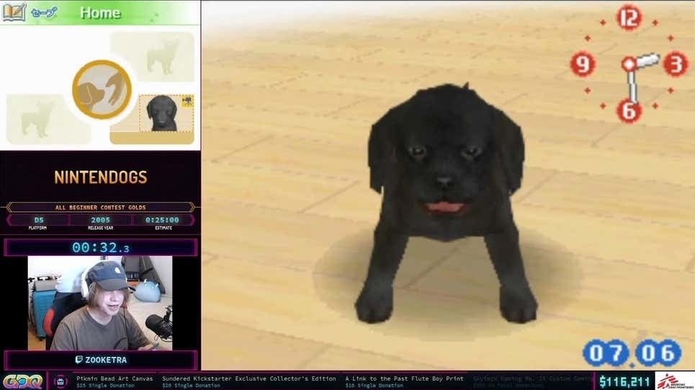Click the ALL BEGINNER CONTEST GOLDS category banner
The height and width of the screenshot is (390, 695).
101,207
